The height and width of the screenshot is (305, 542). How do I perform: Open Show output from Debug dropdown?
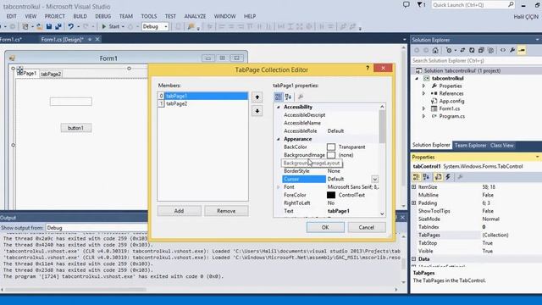point(97,228)
